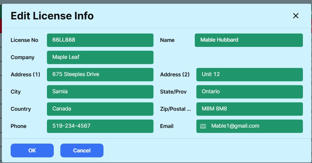The image size is (312, 163).
Task: Click the Name label
Action: (x=167, y=40)
